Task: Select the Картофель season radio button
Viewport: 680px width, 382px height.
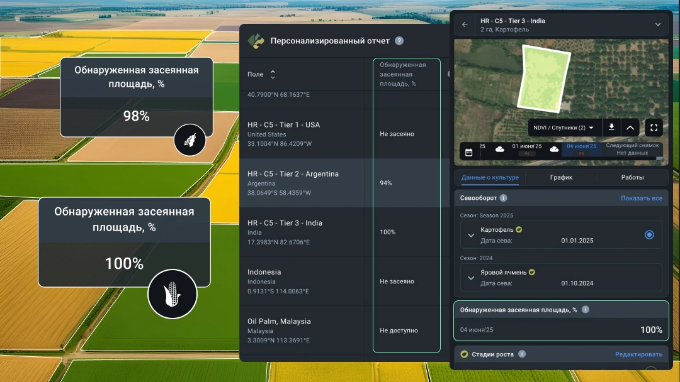Action: click(x=649, y=235)
